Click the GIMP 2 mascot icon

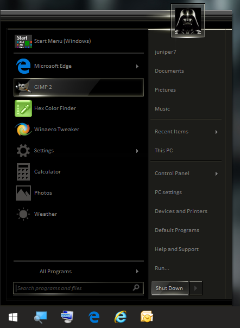click(23, 87)
